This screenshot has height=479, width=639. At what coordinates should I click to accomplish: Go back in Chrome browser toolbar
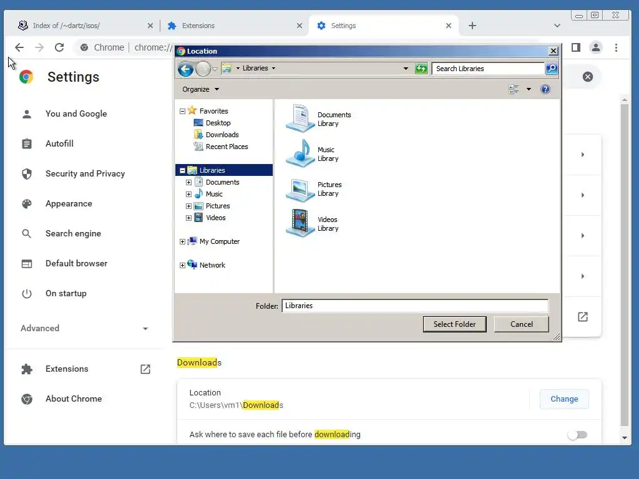pyautogui.click(x=19, y=47)
